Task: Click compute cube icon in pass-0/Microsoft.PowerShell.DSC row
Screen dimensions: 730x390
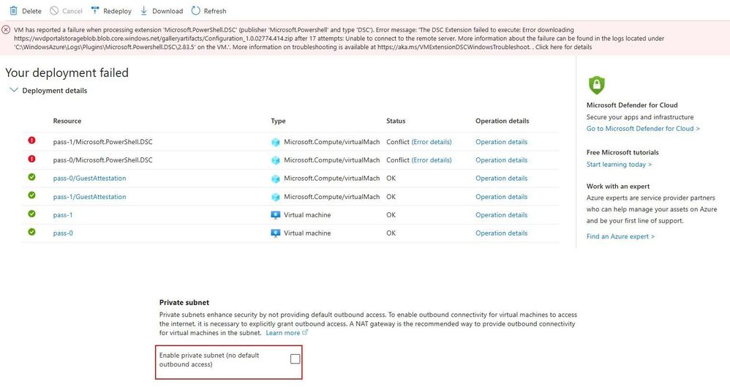Action: 276,160
